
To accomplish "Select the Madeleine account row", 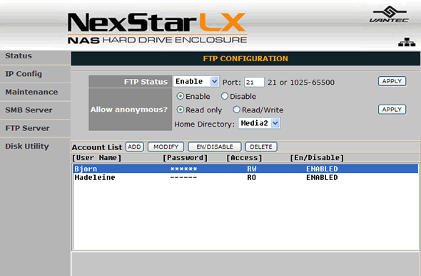I will click(x=245, y=178).
